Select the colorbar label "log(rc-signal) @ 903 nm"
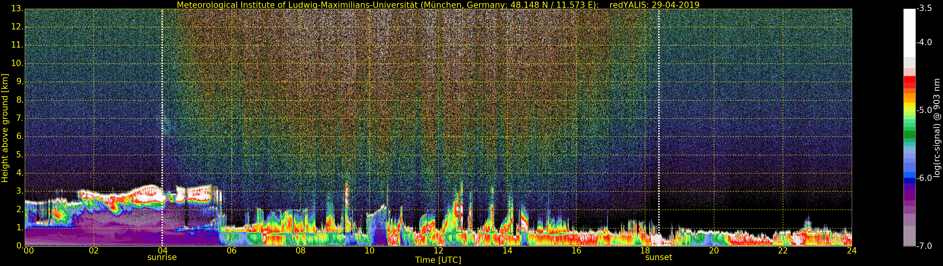943x266 pixels. pyautogui.click(x=937, y=128)
